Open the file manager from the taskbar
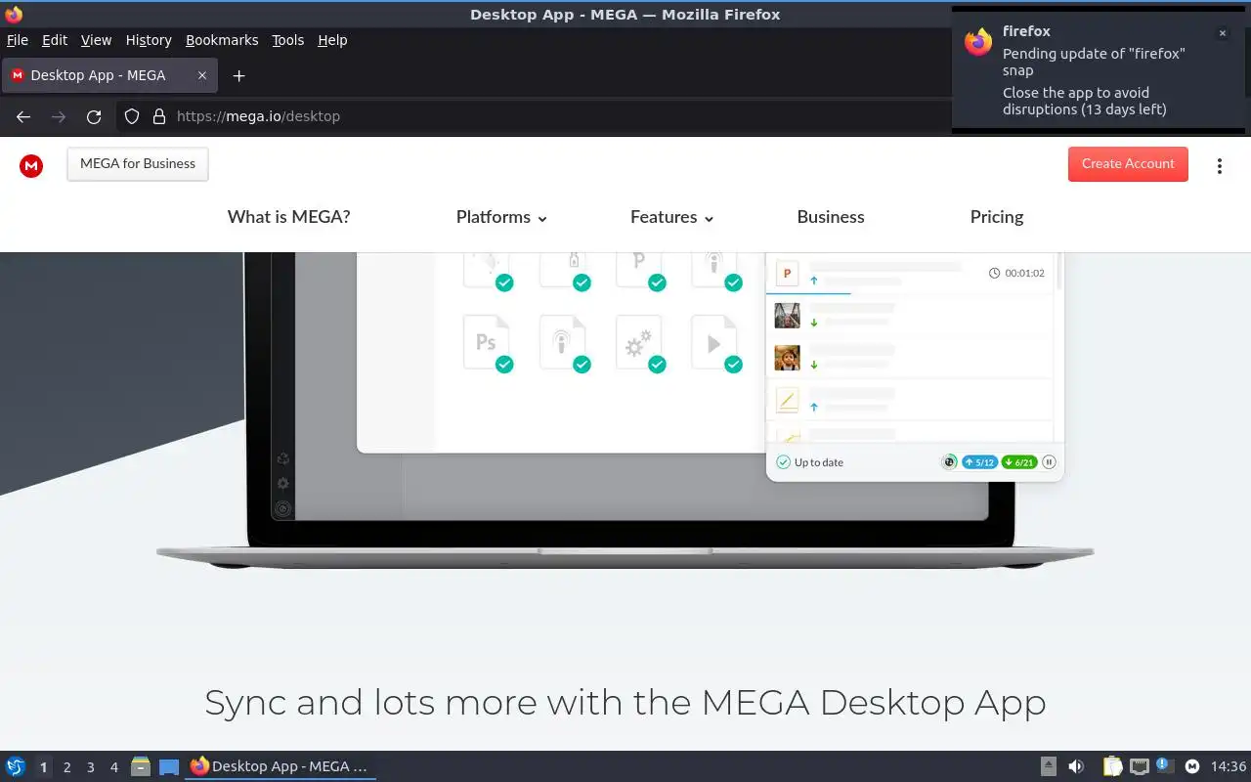 (x=141, y=766)
